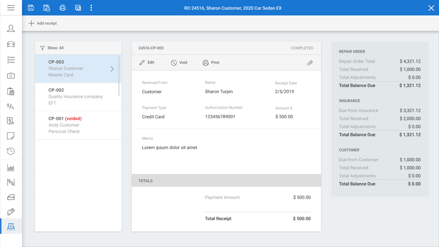Screen dimensions: 439x247
Task: Click Edit receipt button
Action: tap(147, 62)
